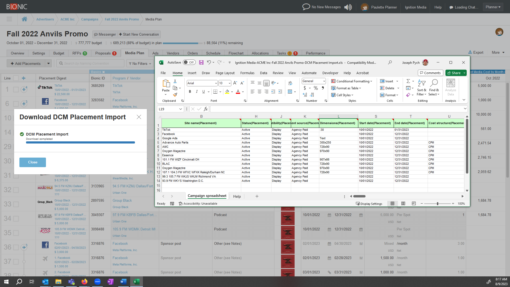510x287 pixels.
Task: Check the select-all checkbox in Line header
Action: click(x=16, y=78)
